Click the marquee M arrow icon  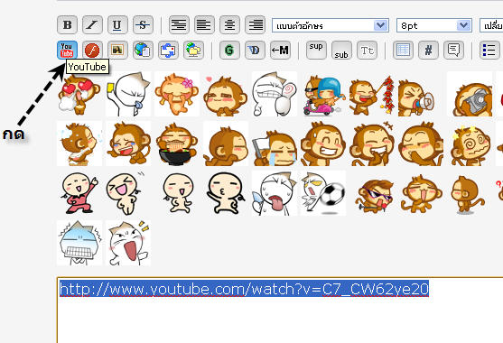click(x=280, y=50)
